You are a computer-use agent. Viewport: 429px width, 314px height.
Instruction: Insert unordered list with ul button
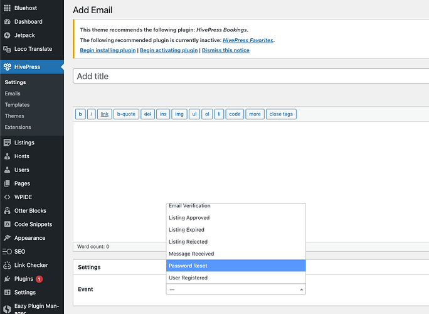pos(194,114)
